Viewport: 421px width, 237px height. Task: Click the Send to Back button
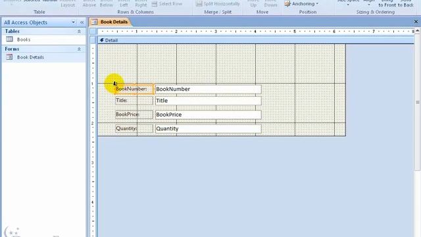point(406,3)
